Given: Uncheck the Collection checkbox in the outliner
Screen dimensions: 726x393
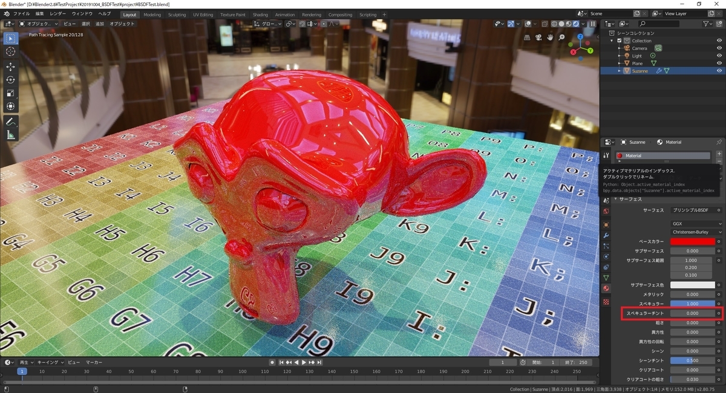Looking at the screenshot, I should [619, 41].
